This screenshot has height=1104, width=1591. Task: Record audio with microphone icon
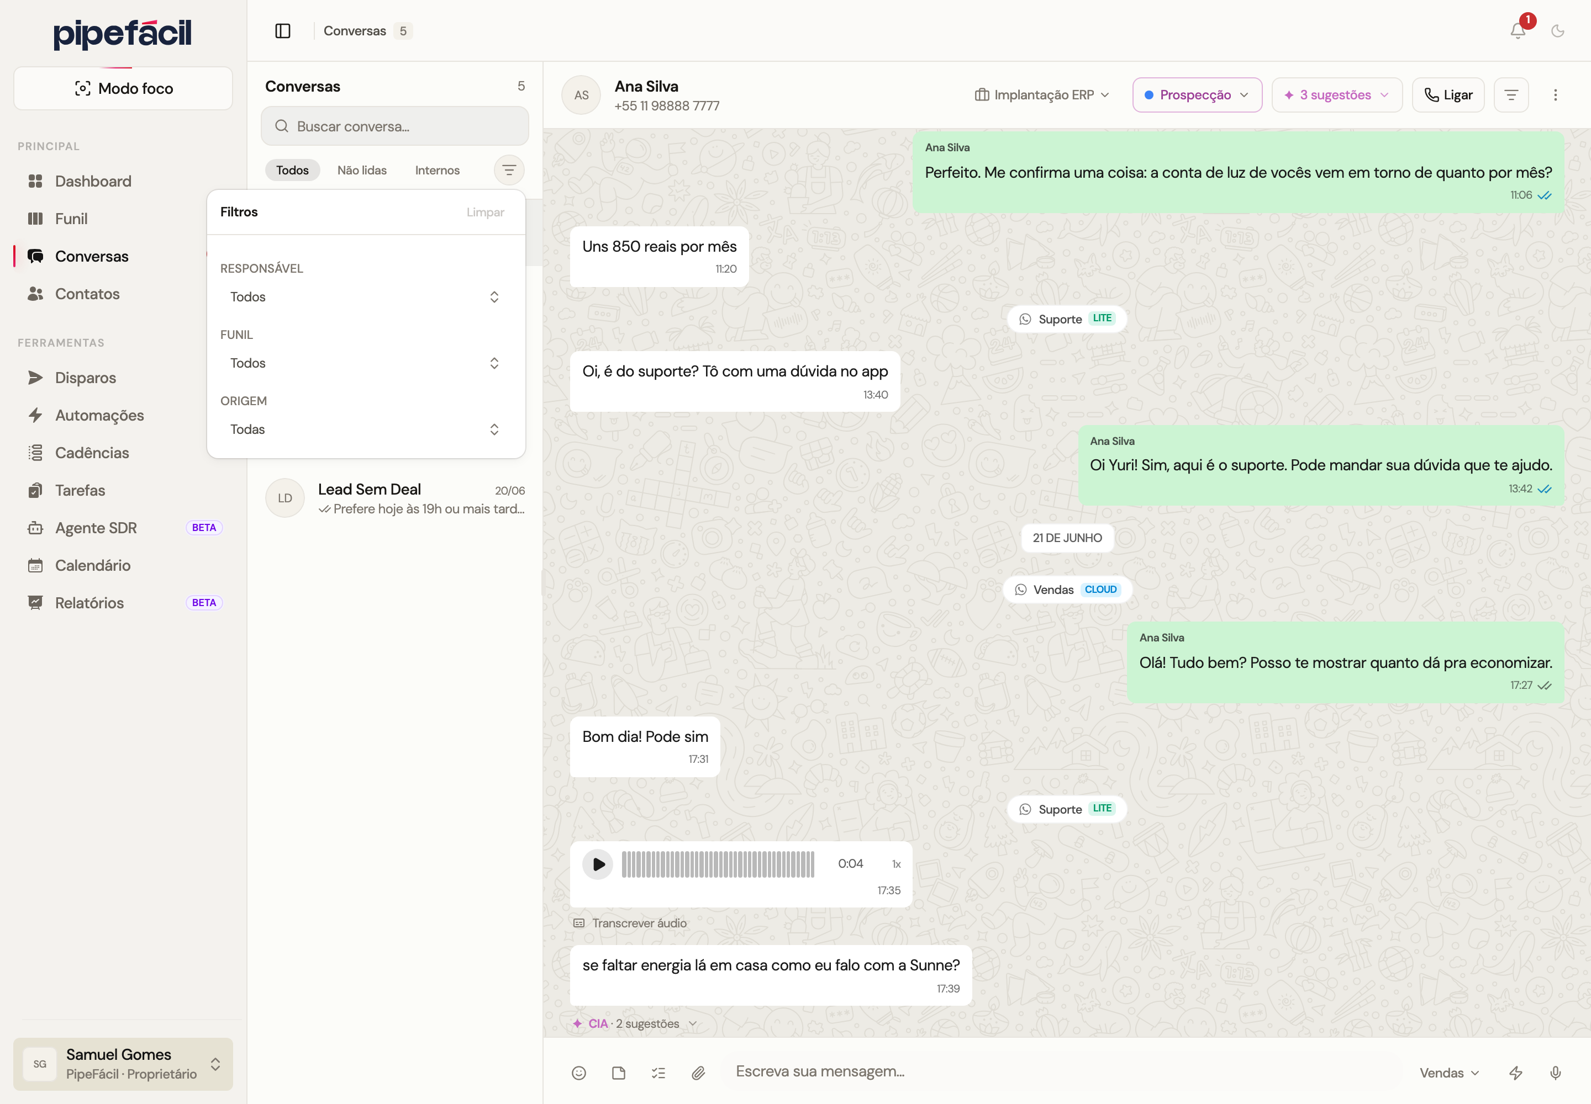click(1555, 1072)
